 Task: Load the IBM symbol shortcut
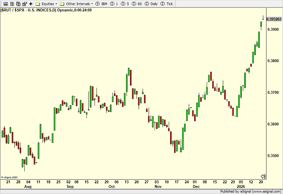(101, 4)
